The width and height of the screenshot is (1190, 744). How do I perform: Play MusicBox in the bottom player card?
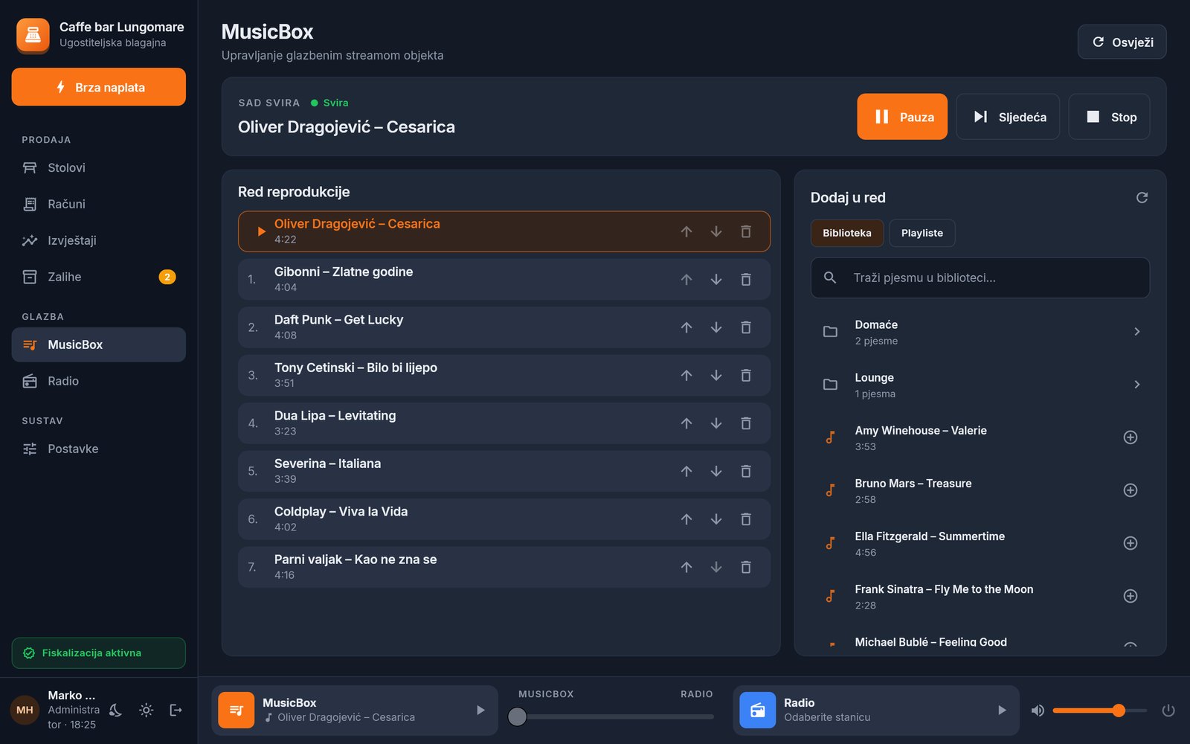click(480, 711)
